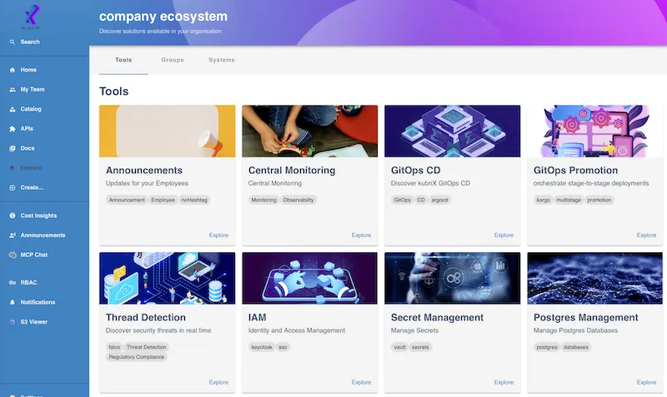Image resolution: width=667 pixels, height=397 pixels.
Task: Open My Team via its sidebar icon
Action: coord(12,89)
